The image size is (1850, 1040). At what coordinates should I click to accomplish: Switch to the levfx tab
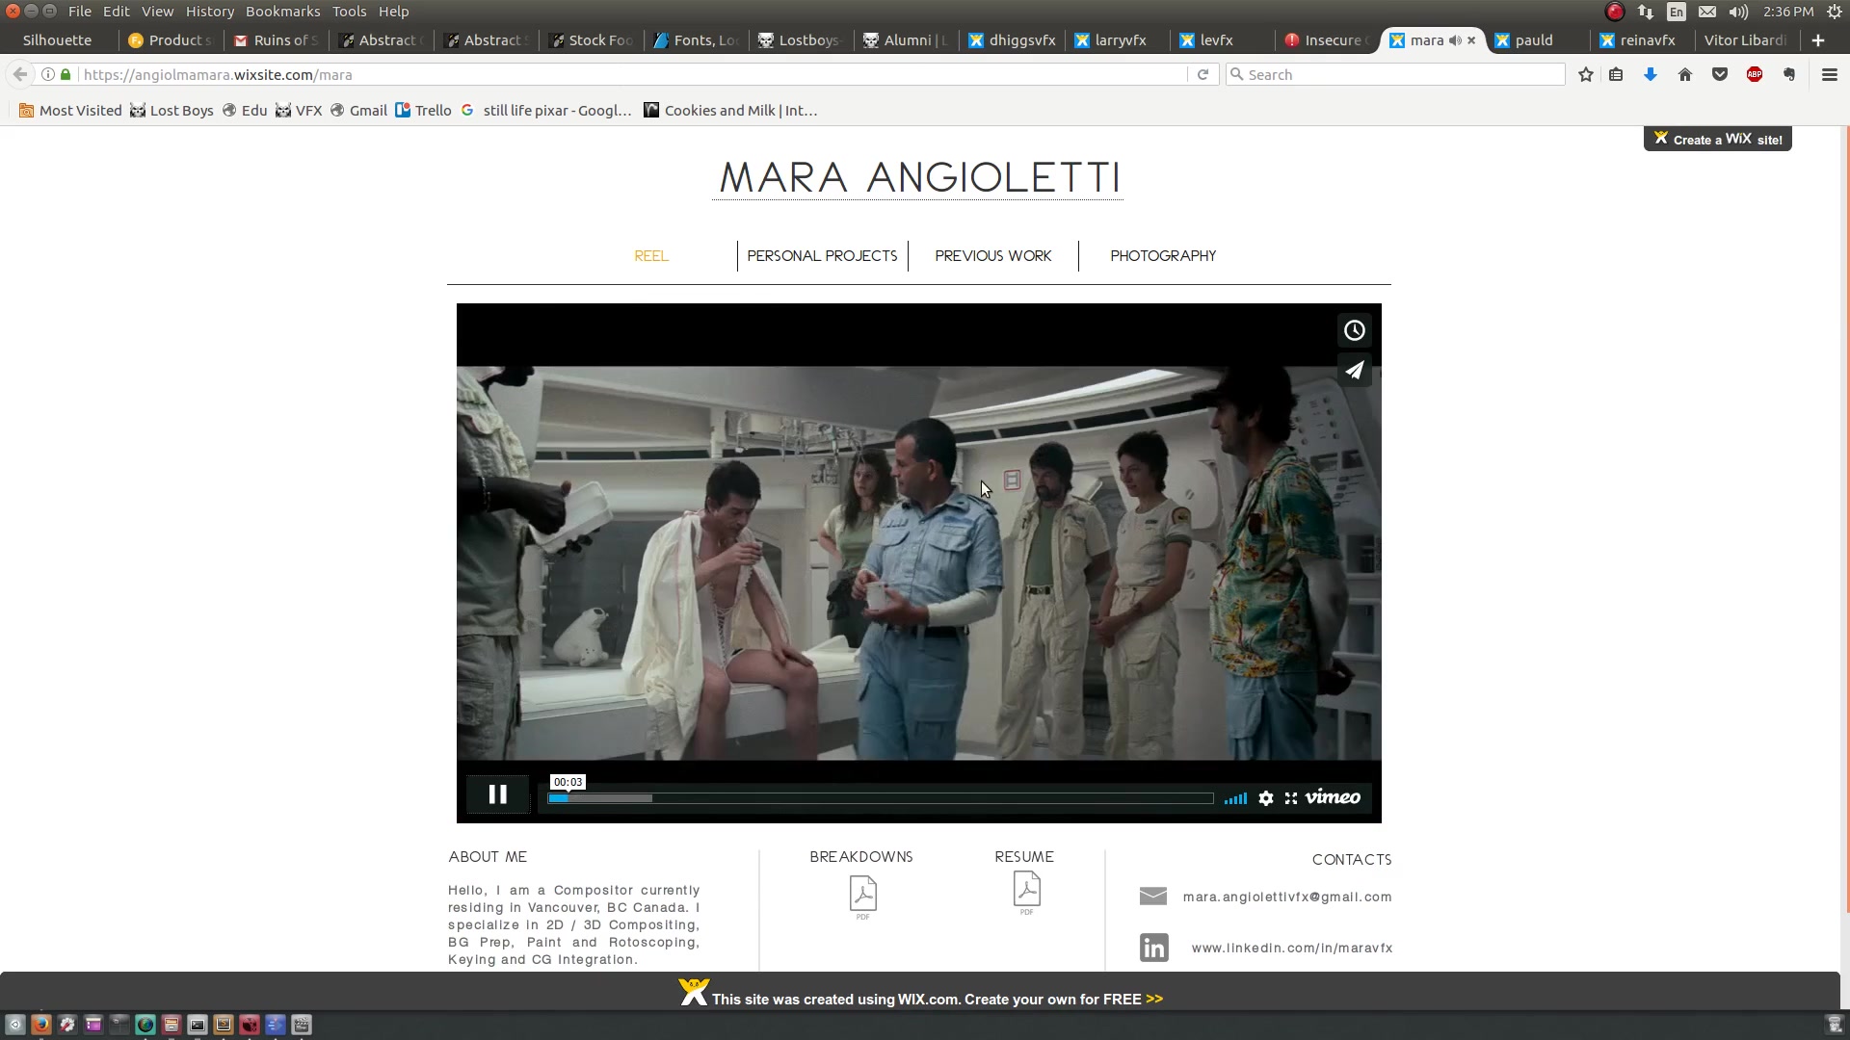pyautogui.click(x=1223, y=40)
